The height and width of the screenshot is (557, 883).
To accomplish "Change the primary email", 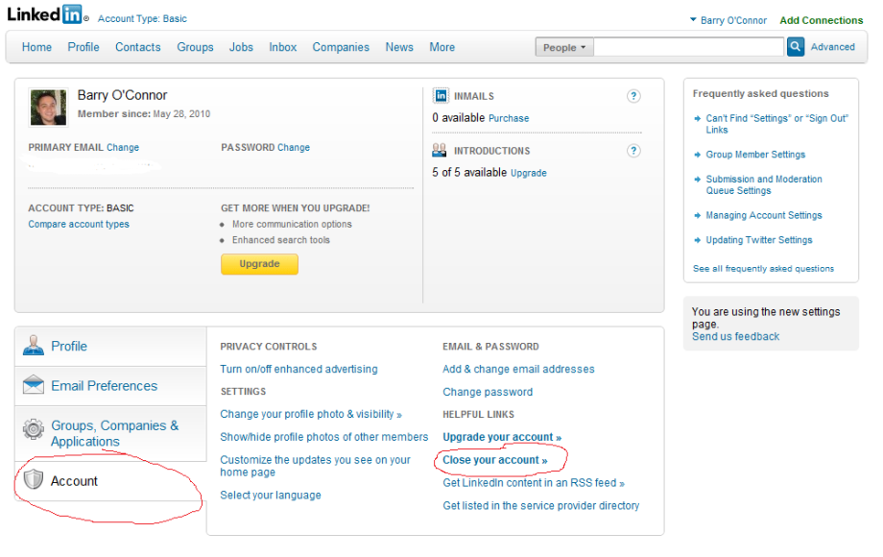I will click(123, 148).
